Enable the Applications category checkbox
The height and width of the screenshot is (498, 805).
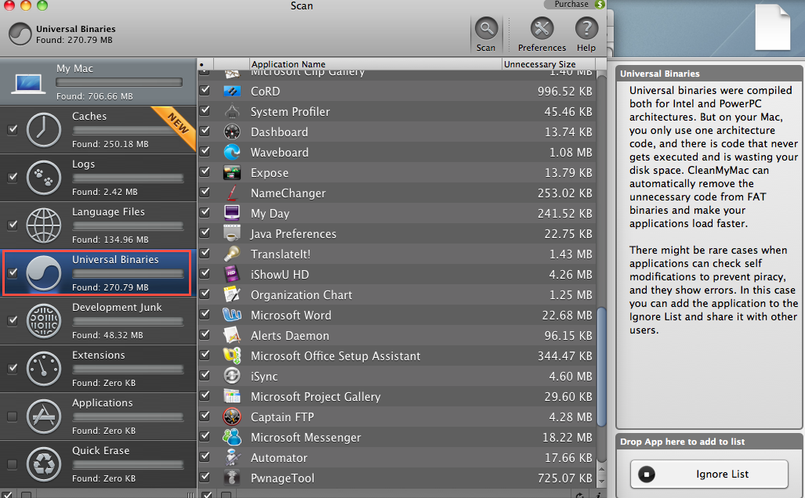[x=13, y=416]
